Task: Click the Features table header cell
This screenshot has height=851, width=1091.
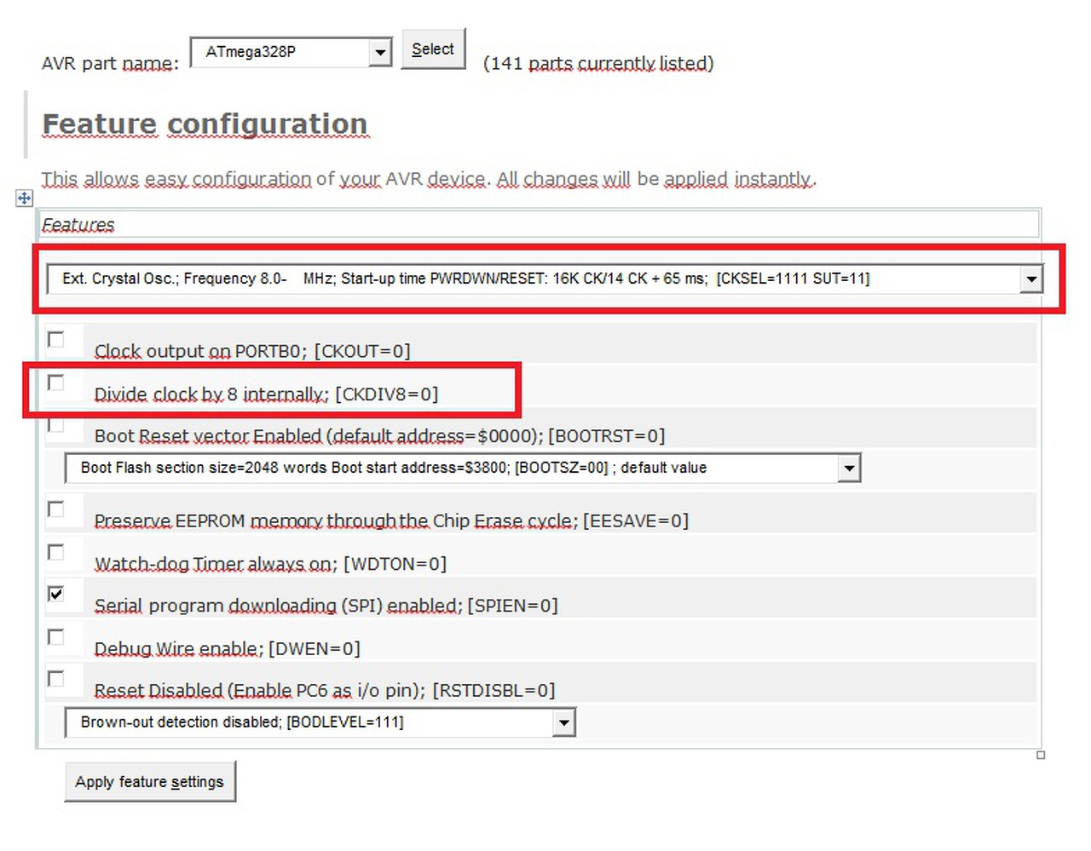Action: click(x=539, y=224)
